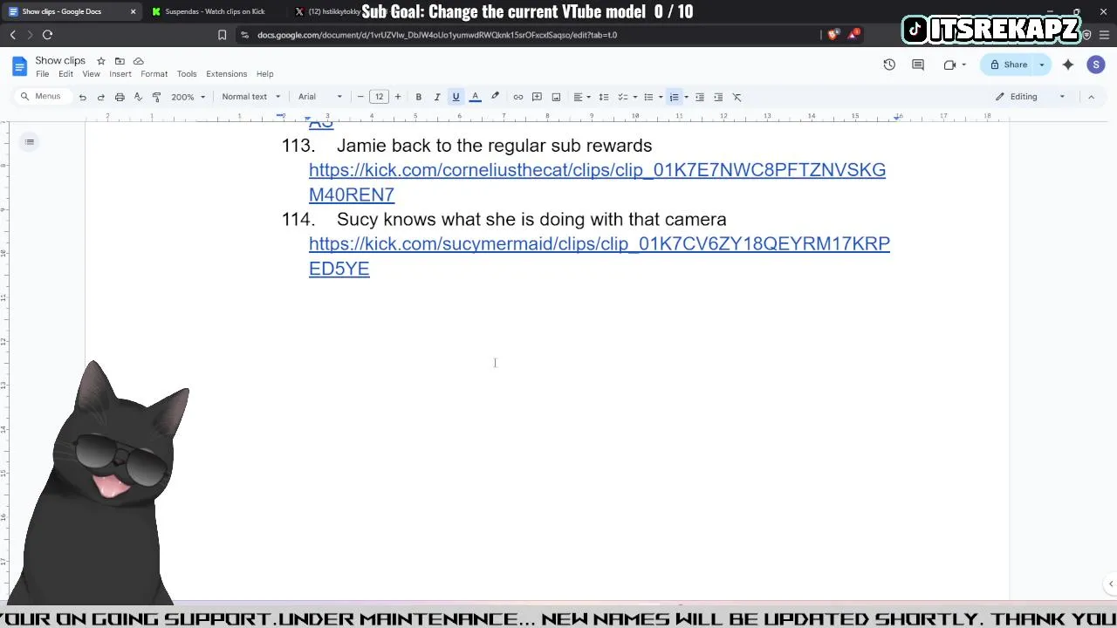Collapse the toolbar with the up chevron

(x=1091, y=97)
